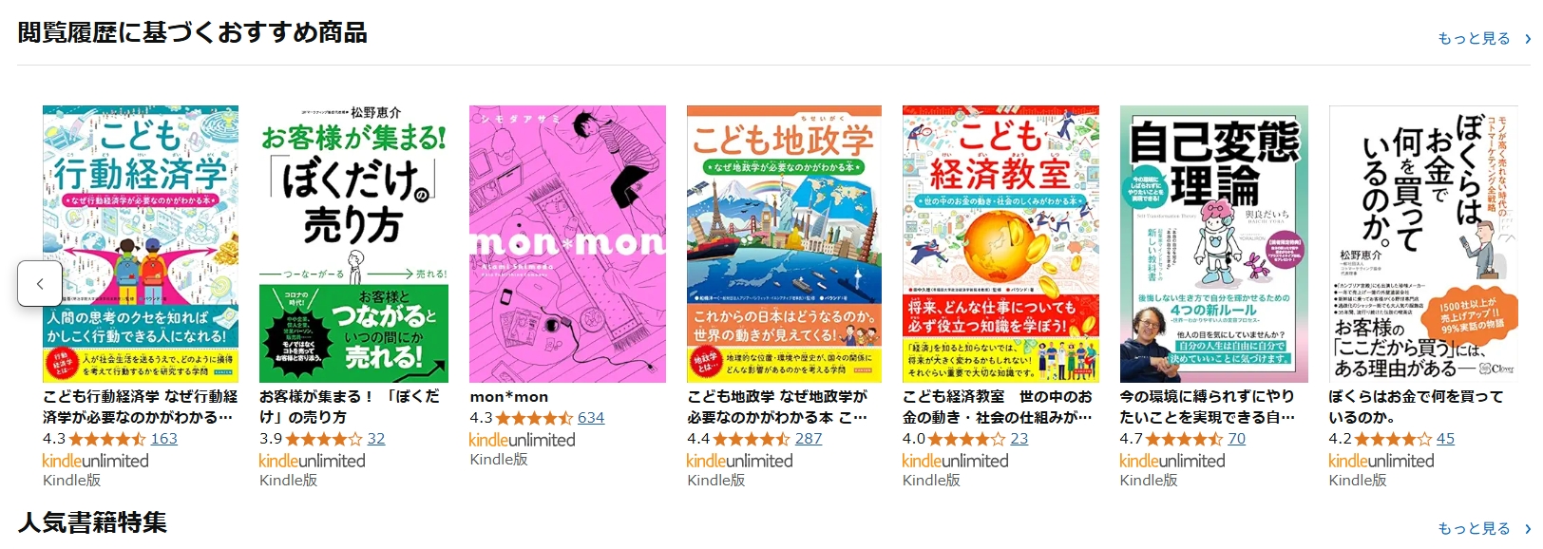Image resolution: width=1543 pixels, height=549 pixels.
Task: Open the お客様が集まる!ぼくだけの売り方 cover
Action: tap(353, 244)
